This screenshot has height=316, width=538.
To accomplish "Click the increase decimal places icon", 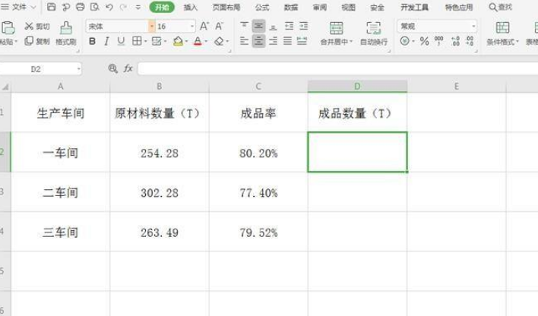I will (455, 41).
